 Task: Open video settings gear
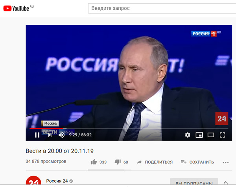pyautogui.click(x=188, y=135)
